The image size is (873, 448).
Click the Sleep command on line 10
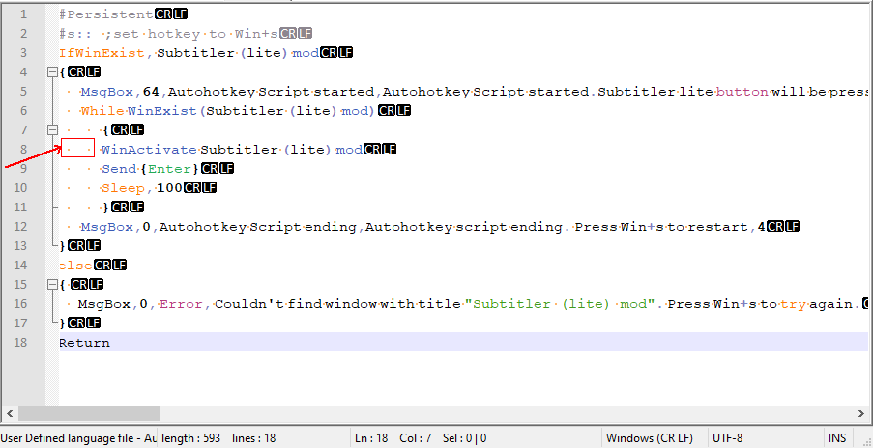(123, 188)
